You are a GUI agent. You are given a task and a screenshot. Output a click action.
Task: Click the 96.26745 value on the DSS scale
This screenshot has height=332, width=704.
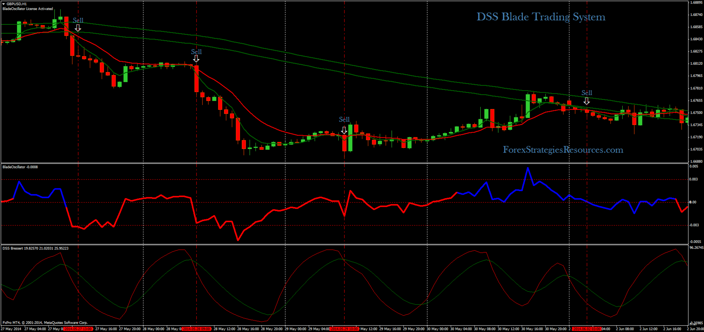click(x=696, y=248)
